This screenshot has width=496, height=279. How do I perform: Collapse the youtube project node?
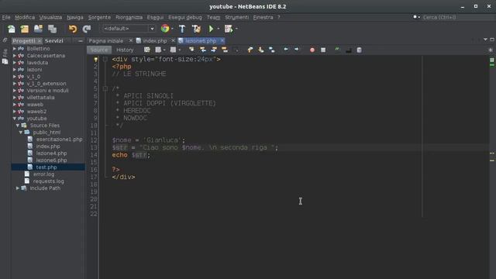coord(14,119)
